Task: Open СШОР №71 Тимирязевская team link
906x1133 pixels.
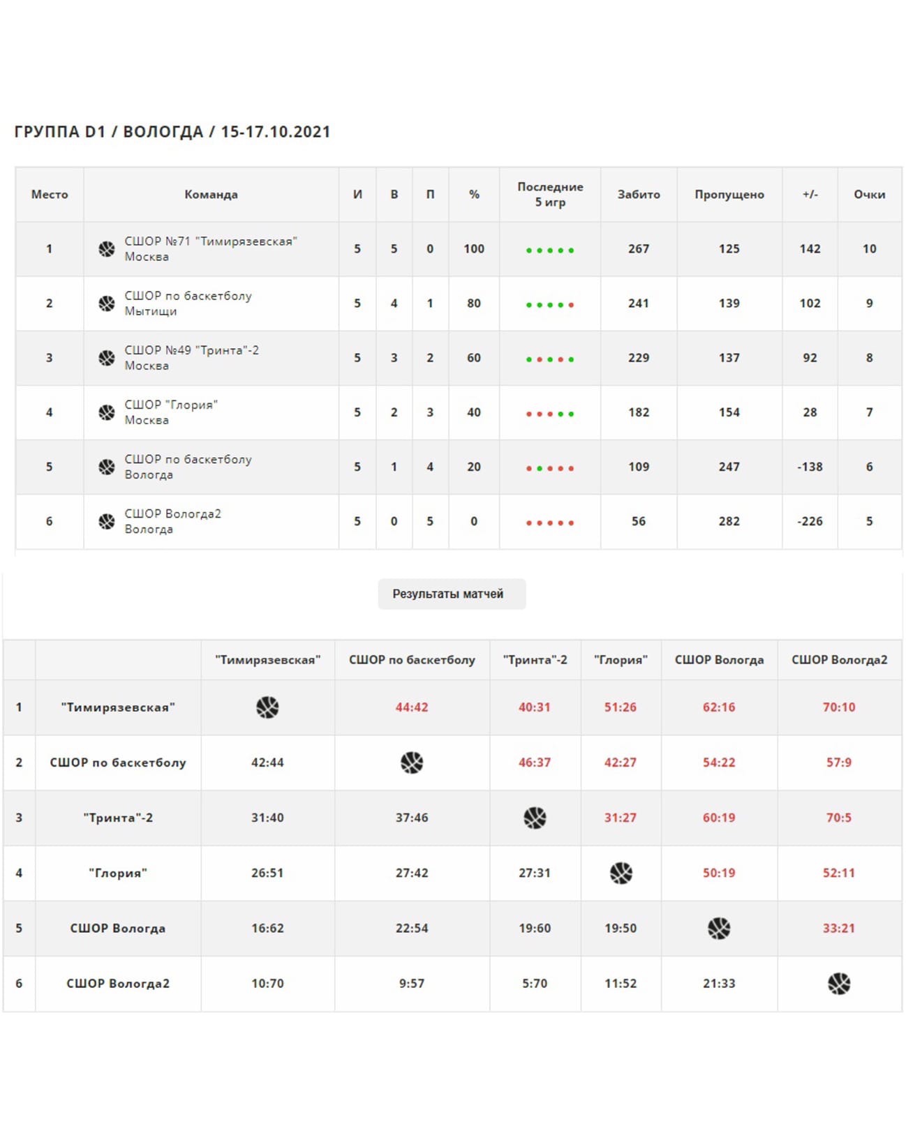Action: coord(211,249)
